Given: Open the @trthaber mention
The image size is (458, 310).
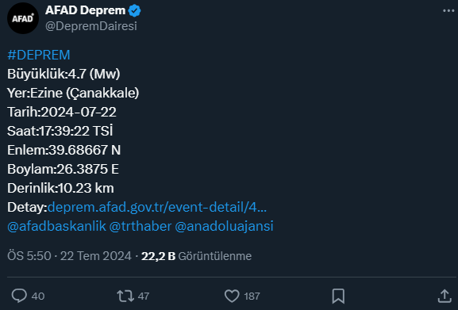Looking at the screenshot, I should tap(140, 226).
